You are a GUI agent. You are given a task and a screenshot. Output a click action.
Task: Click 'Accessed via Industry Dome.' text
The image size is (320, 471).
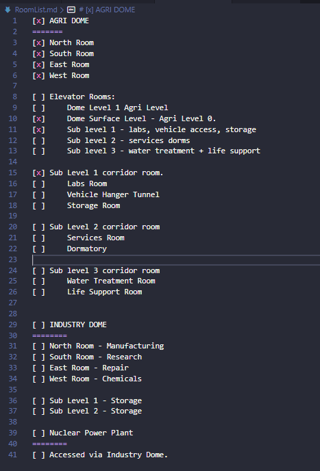tap(108, 455)
